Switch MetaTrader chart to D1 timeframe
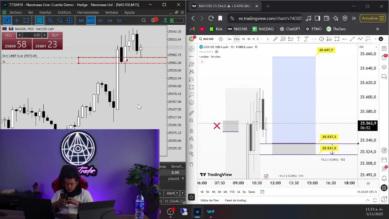Image resolution: width=389 pixels, height=219 pixels. 119,21
